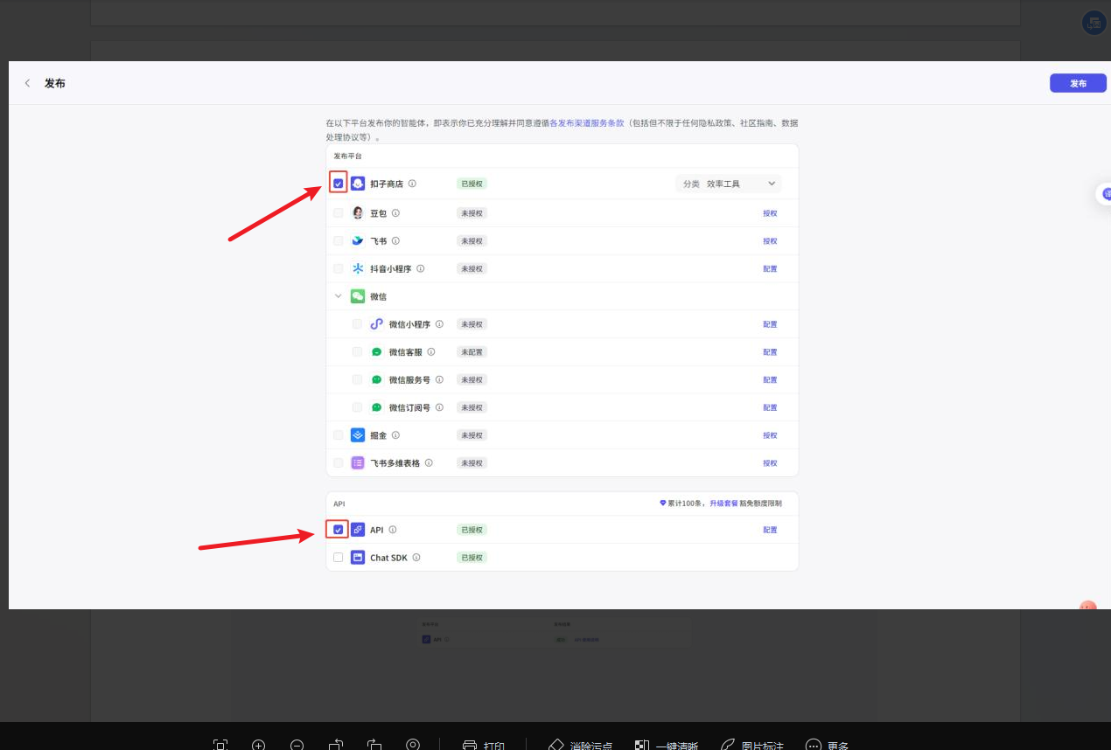Enable the Chat SDK checkbox
Image resolution: width=1111 pixels, height=750 pixels.
(x=339, y=558)
